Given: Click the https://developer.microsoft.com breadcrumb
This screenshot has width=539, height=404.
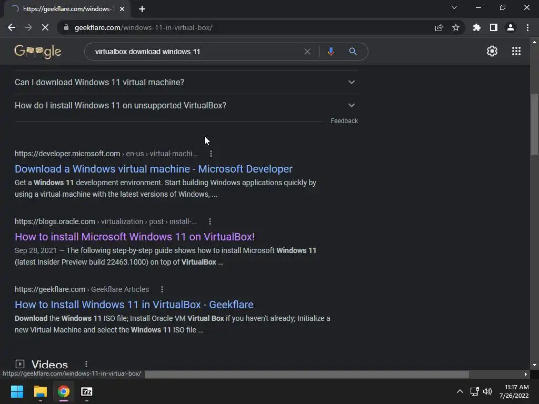Looking at the screenshot, I should tap(67, 154).
